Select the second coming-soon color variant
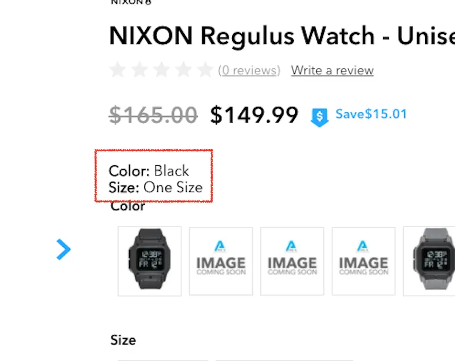Image resolution: width=455 pixels, height=361 pixels. pyautogui.click(x=292, y=261)
